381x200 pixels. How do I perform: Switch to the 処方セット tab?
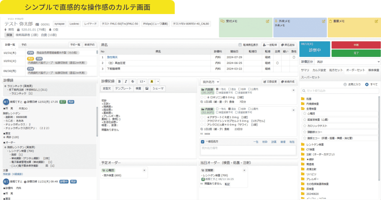click(336, 70)
